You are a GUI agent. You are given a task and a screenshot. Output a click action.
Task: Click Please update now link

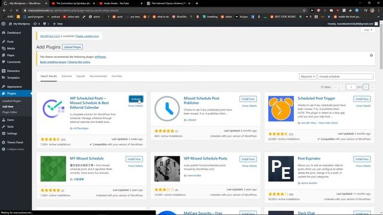click(87, 36)
